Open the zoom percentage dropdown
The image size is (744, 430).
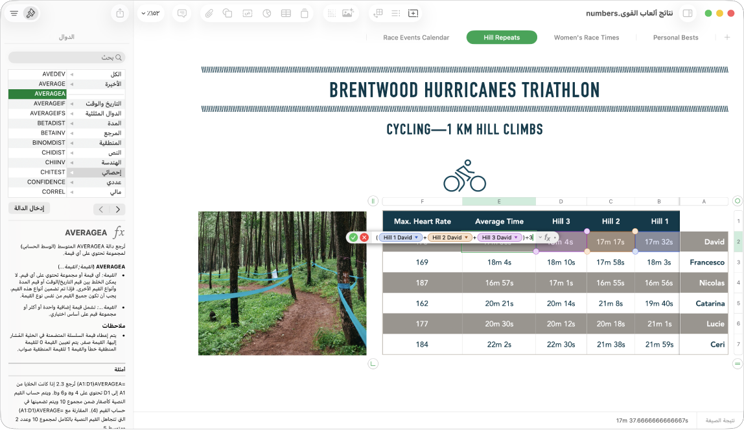click(151, 14)
